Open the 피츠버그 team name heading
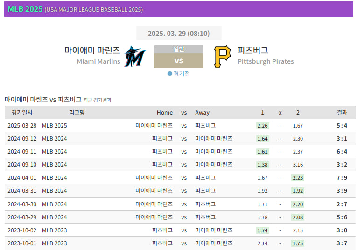The height and width of the screenshot is (250, 357). pyautogui.click(x=252, y=50)
